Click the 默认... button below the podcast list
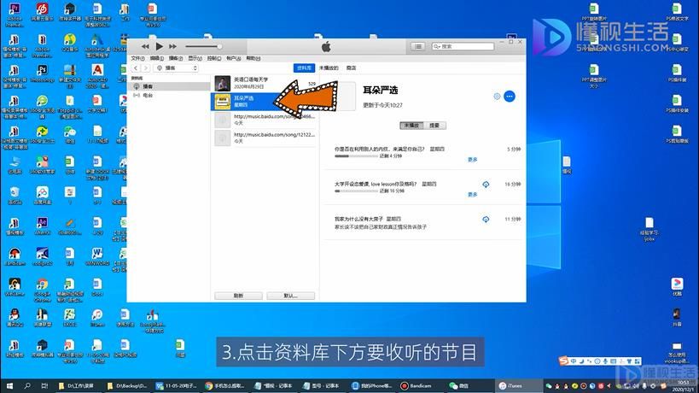Screen dimensions: 699x393 tap(291, 296)
